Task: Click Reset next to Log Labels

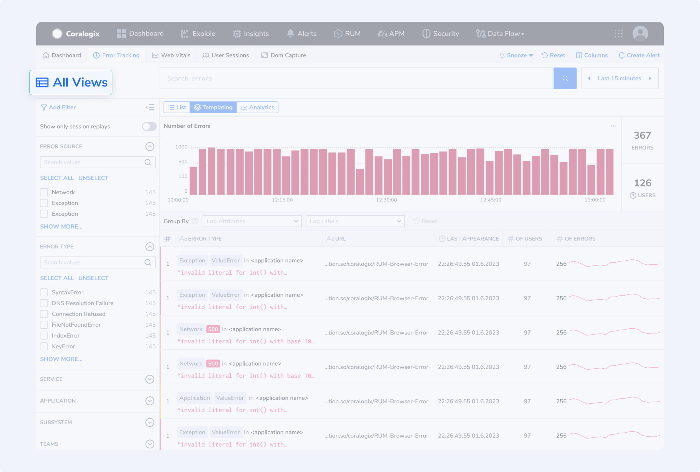Action: pos(425,221)
